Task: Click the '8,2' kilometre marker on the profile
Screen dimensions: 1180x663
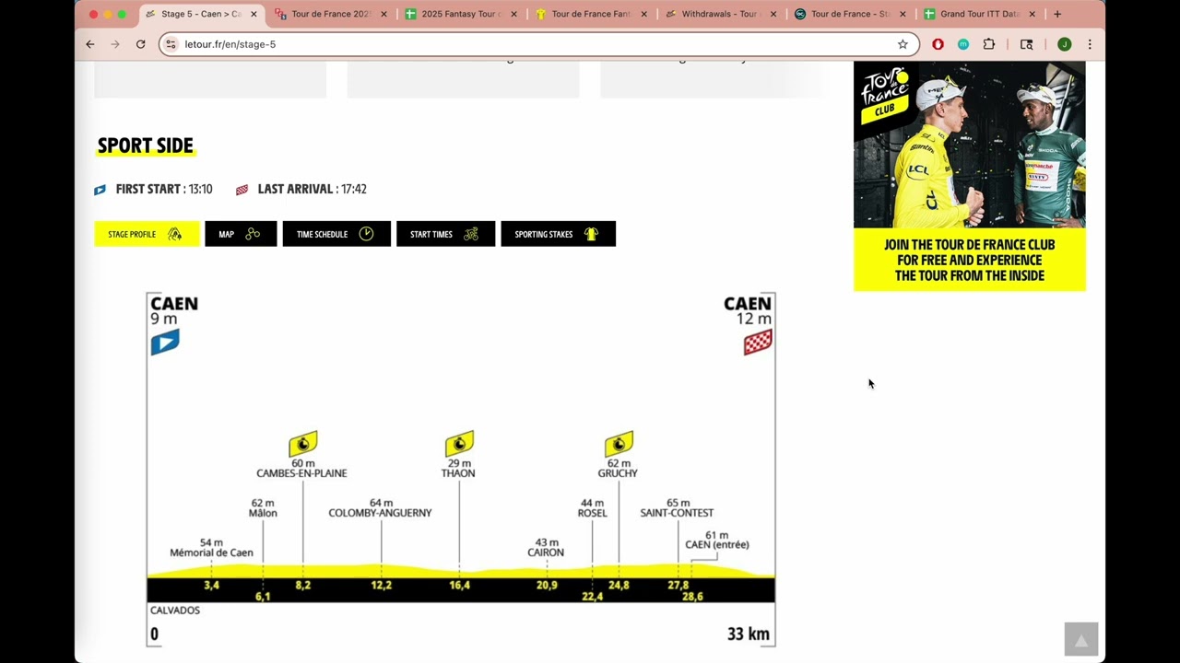Action: click(302, 585)
